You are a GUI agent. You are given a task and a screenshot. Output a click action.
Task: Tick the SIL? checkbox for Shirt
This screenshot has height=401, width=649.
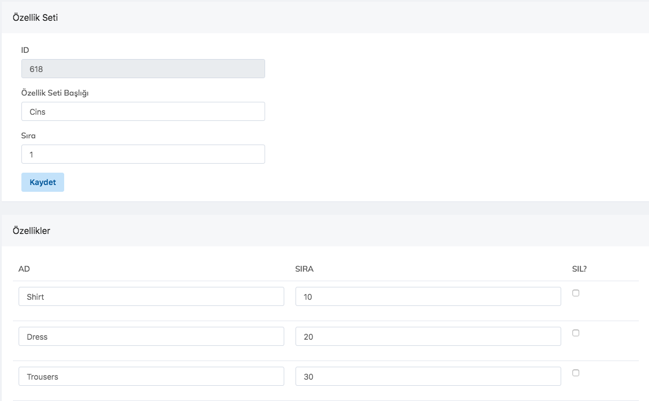tap(576, 293)
